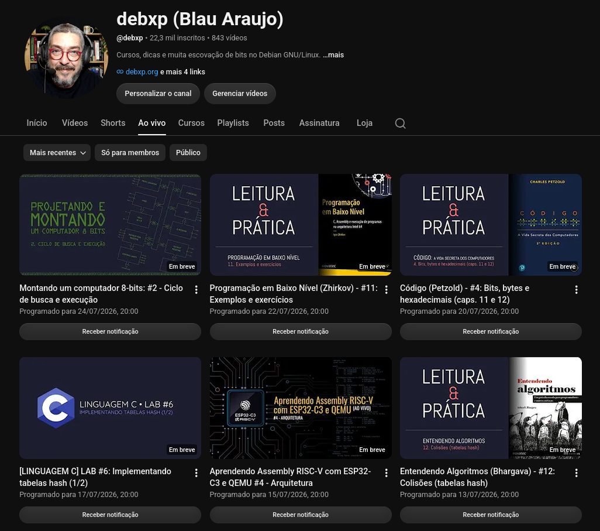Click the '843 vídeos' count text
This screenshot has height=531, width=600.
229,38
